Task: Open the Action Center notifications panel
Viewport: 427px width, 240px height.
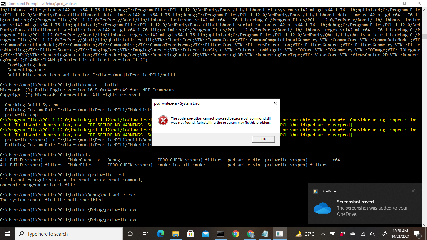Action: (x=417, y=234)
